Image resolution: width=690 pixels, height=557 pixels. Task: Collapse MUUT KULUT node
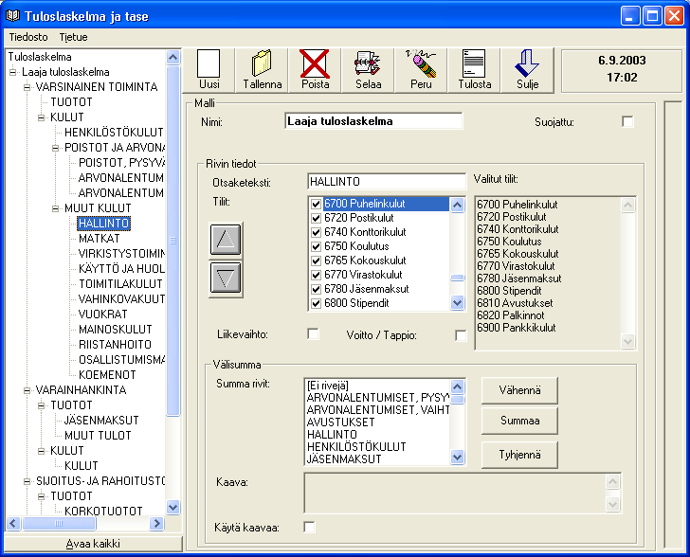55,208
